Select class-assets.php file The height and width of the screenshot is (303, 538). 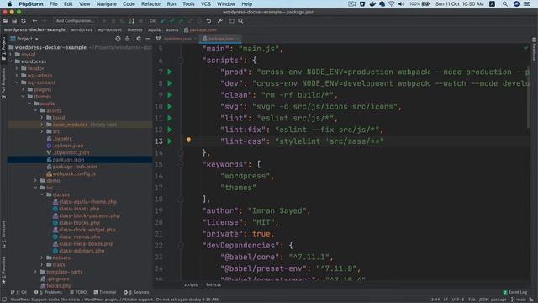pyautogui.click(x=78, y=209)
